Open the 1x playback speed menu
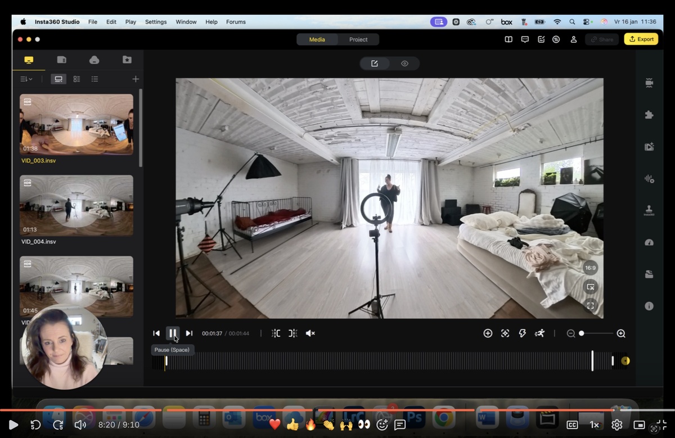Screen dimensions: 675x438 (595, 425)
